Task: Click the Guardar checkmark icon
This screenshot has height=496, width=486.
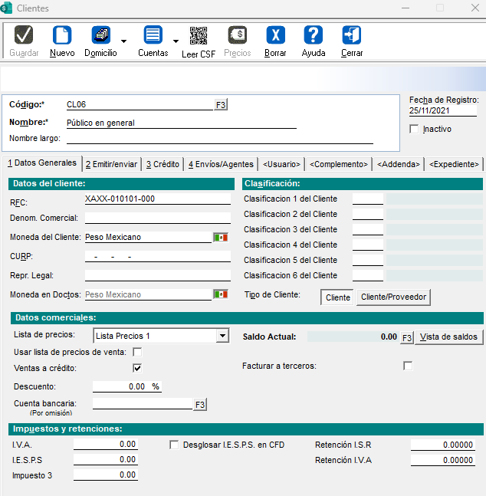Action: tap(24, 34)
